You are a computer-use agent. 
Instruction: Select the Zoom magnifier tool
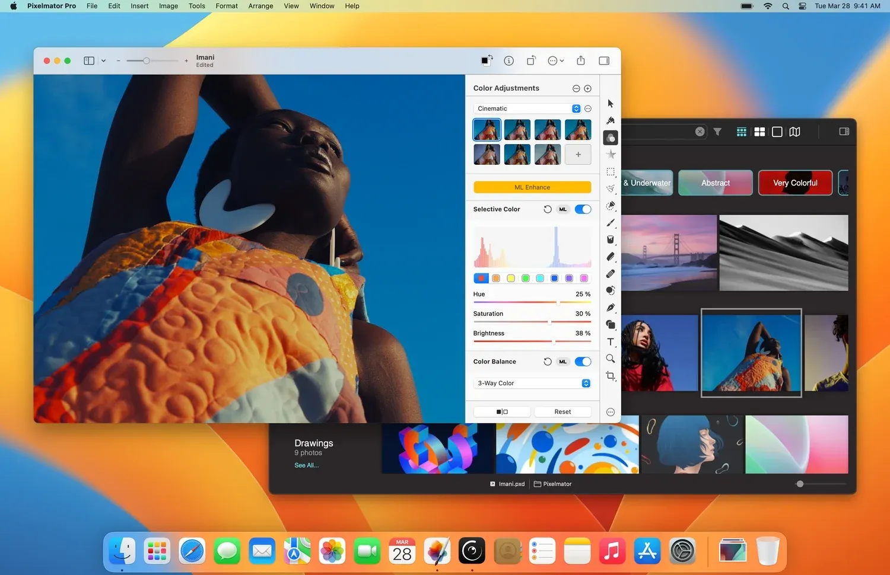coord(611,359)
